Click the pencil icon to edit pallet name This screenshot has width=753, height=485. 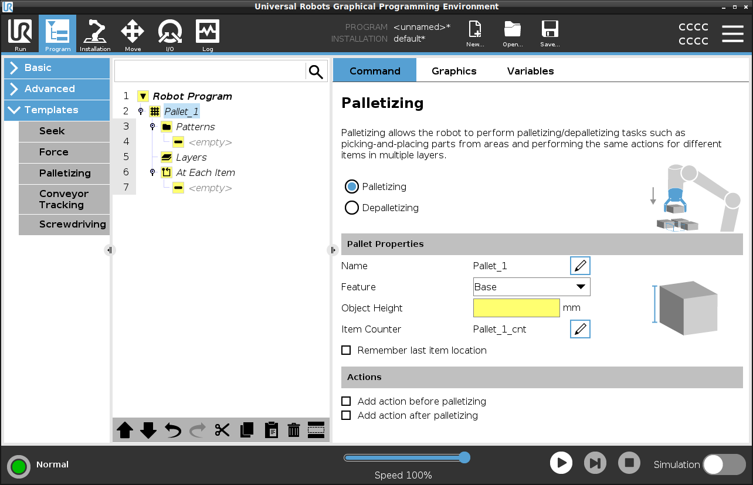coord(580,266)
